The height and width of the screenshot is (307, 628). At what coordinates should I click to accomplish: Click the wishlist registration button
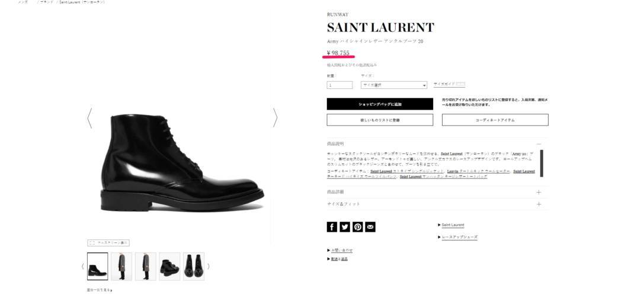[380, 120]
